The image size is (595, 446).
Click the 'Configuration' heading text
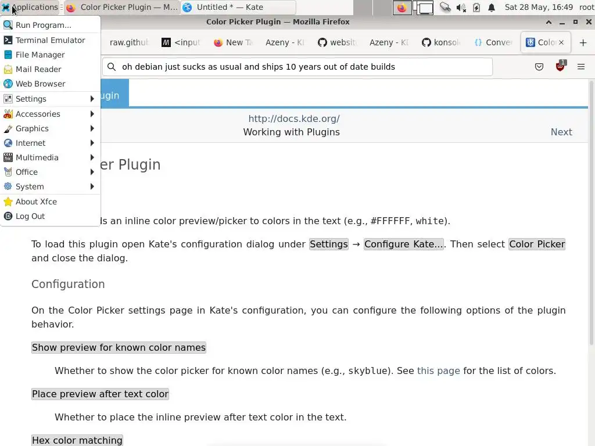pos(68,284)
